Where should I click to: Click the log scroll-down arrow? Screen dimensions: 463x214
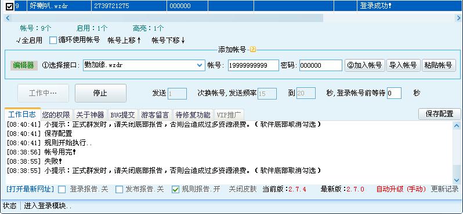(457, 180)
